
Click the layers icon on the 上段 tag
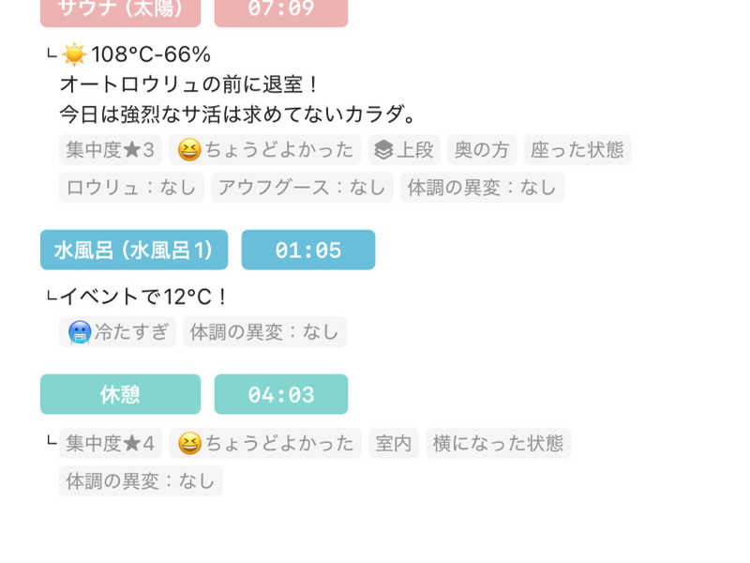[382, 149]
